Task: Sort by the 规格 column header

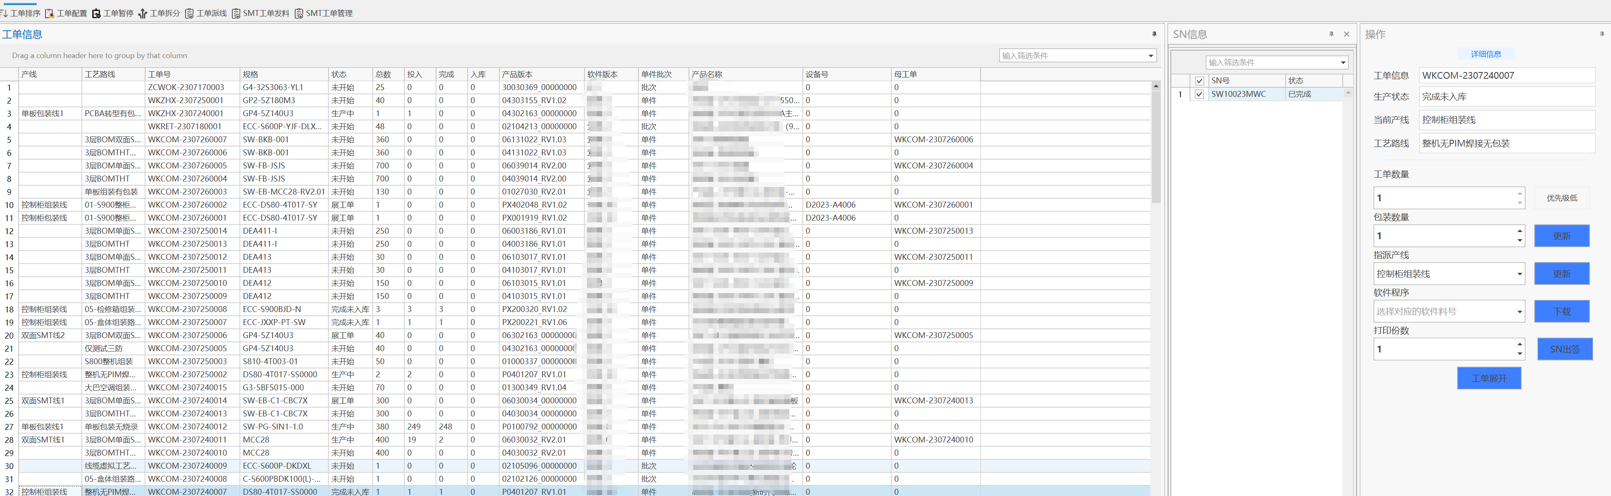Action: tap(284, 75)
